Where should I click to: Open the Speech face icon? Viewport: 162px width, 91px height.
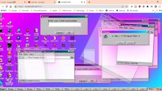(x=27, y=47)
